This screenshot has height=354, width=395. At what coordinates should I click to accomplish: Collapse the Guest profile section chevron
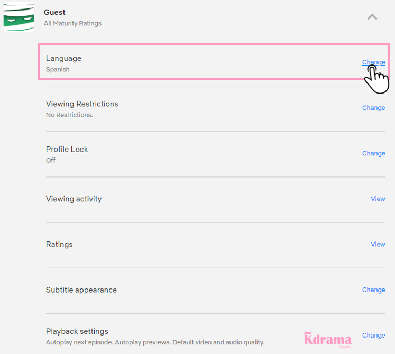(x=372, y=17)
